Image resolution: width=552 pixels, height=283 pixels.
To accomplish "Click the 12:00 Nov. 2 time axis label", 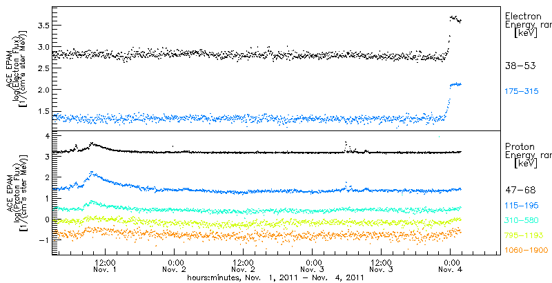I will (x=244, y=266).
